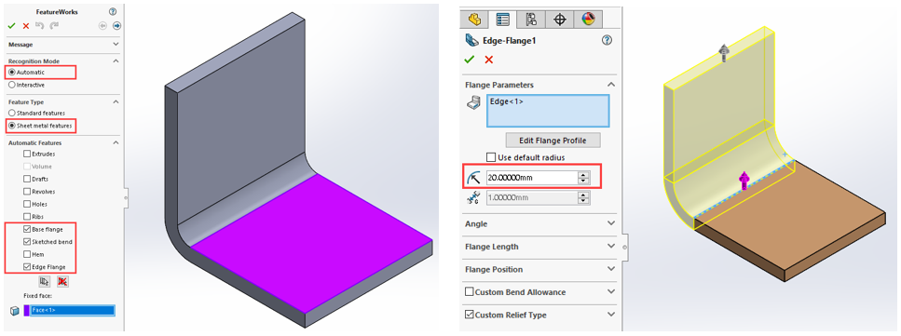
Task: Click the bend radius 20.00000mm field
Action: point(532,178)
